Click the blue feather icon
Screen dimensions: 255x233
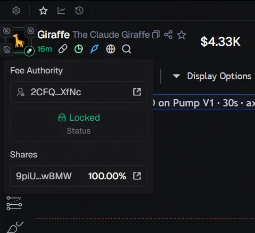pyautogui.click(x=94, y=49)
